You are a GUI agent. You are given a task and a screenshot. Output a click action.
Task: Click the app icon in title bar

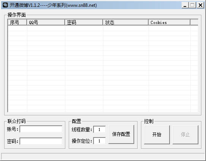[5, 5]
